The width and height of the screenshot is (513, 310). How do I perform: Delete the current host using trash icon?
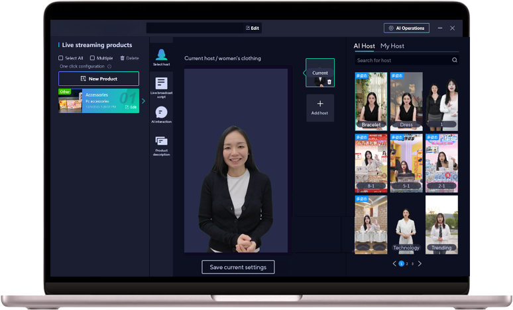coord(329,82)
